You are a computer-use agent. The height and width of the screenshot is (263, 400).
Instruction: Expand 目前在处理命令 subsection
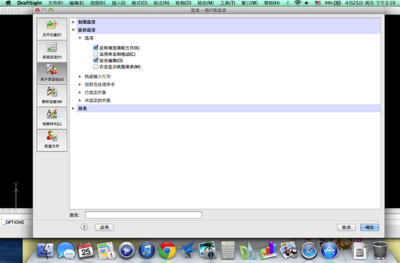[x=80, y=85]
